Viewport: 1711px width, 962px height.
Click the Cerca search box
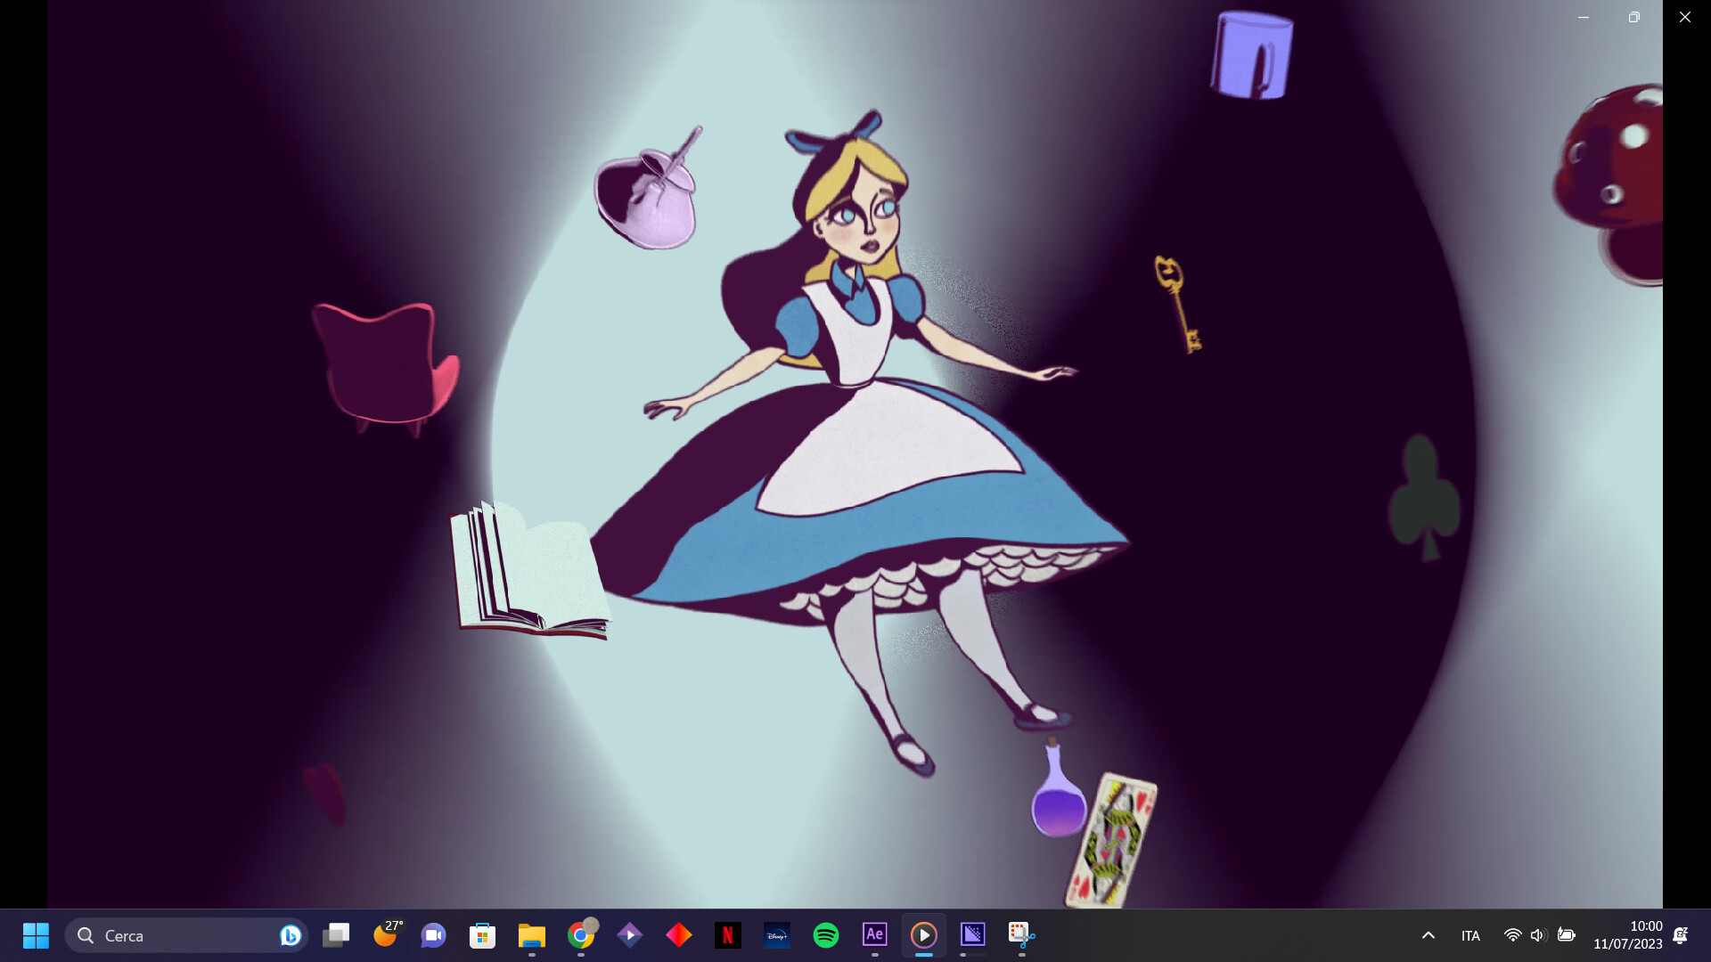point(178,935)
